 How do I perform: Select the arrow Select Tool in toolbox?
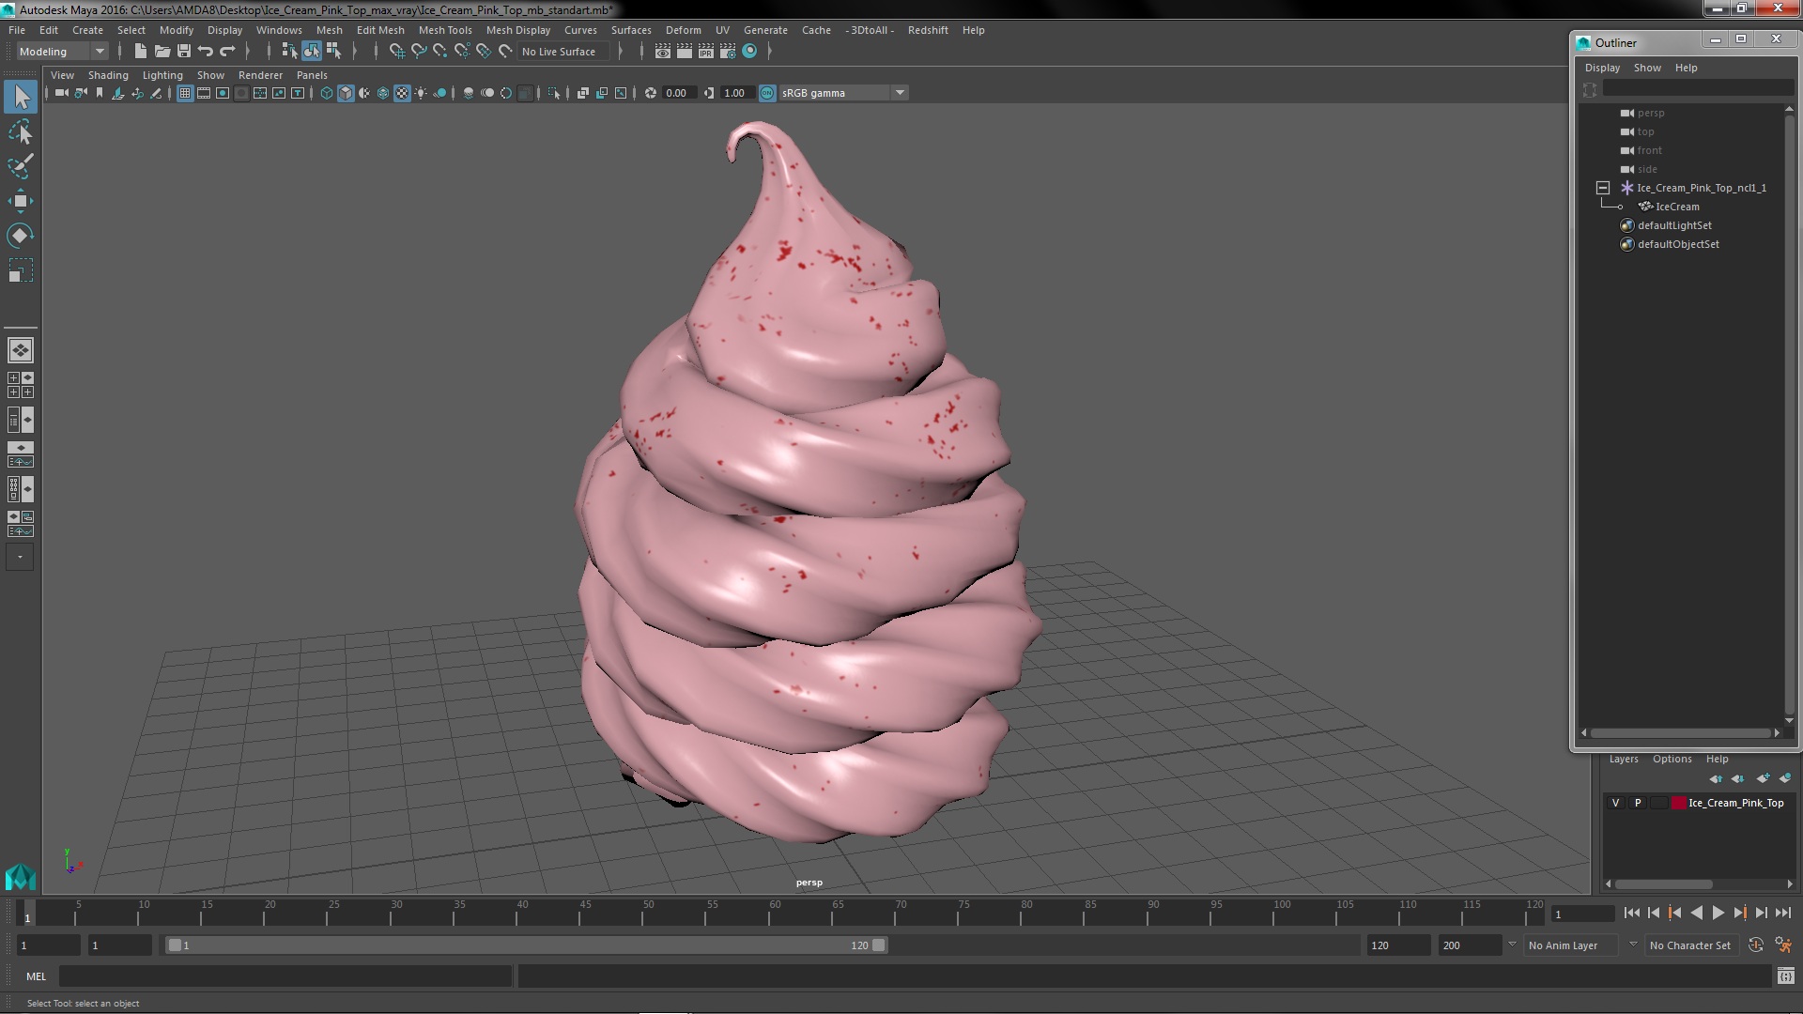[x=21, y=97]
